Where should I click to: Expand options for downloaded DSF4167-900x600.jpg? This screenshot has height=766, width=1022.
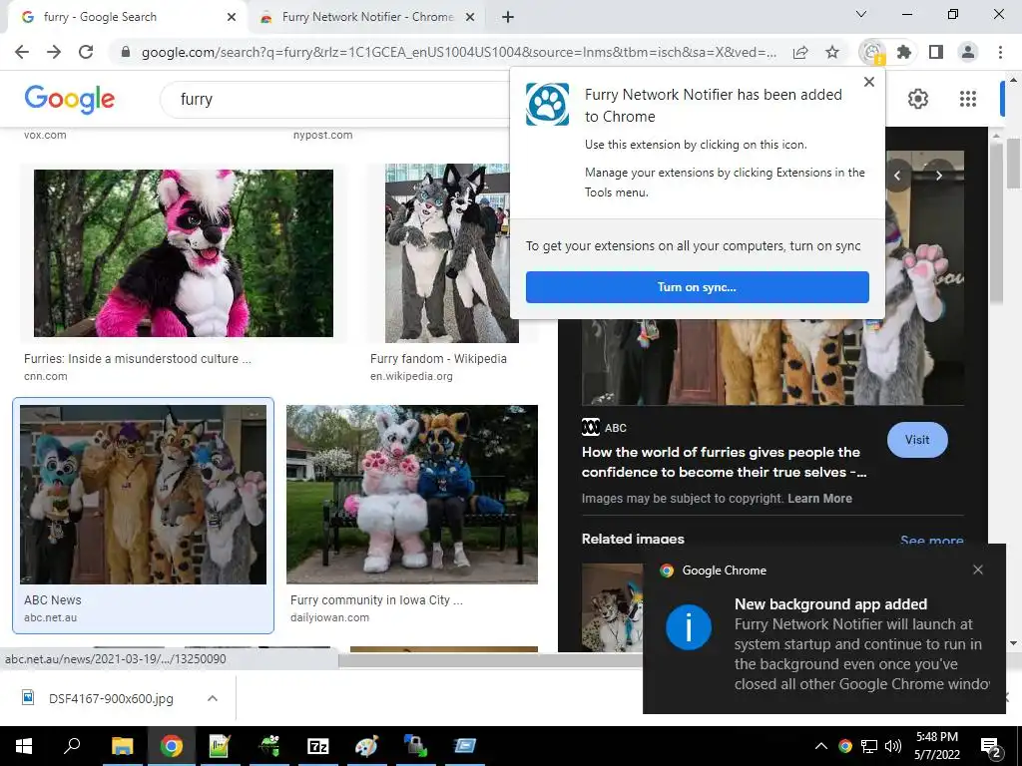click(213, 698)
